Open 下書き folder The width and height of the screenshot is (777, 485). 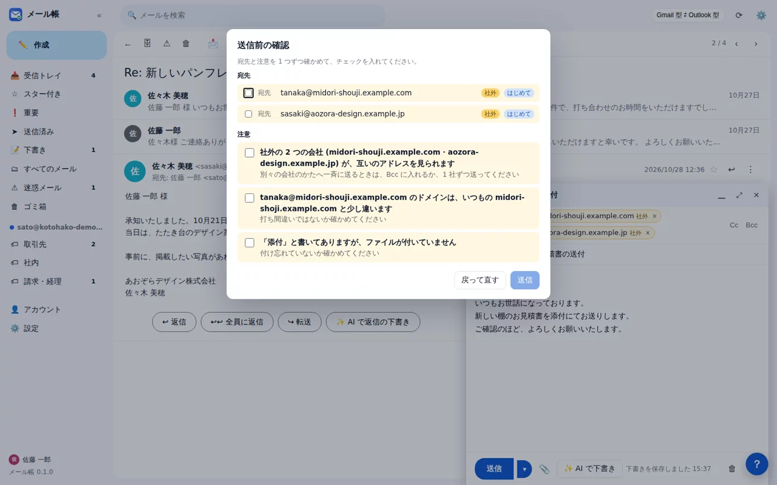click(x=56, y=150)
